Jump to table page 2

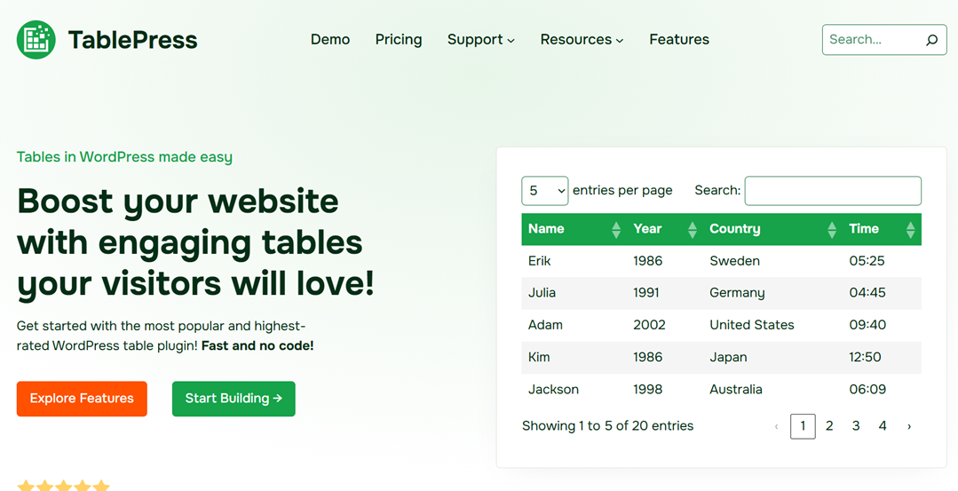(829, 426)
